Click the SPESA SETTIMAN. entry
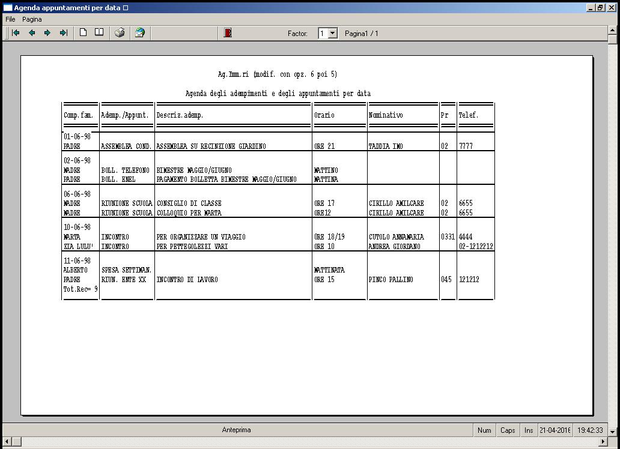Viewport: 620px width, 449px height. pos(127,270)
